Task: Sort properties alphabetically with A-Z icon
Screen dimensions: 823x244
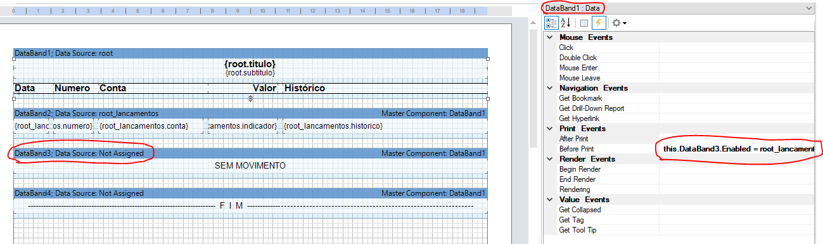Action: [566, 23]
